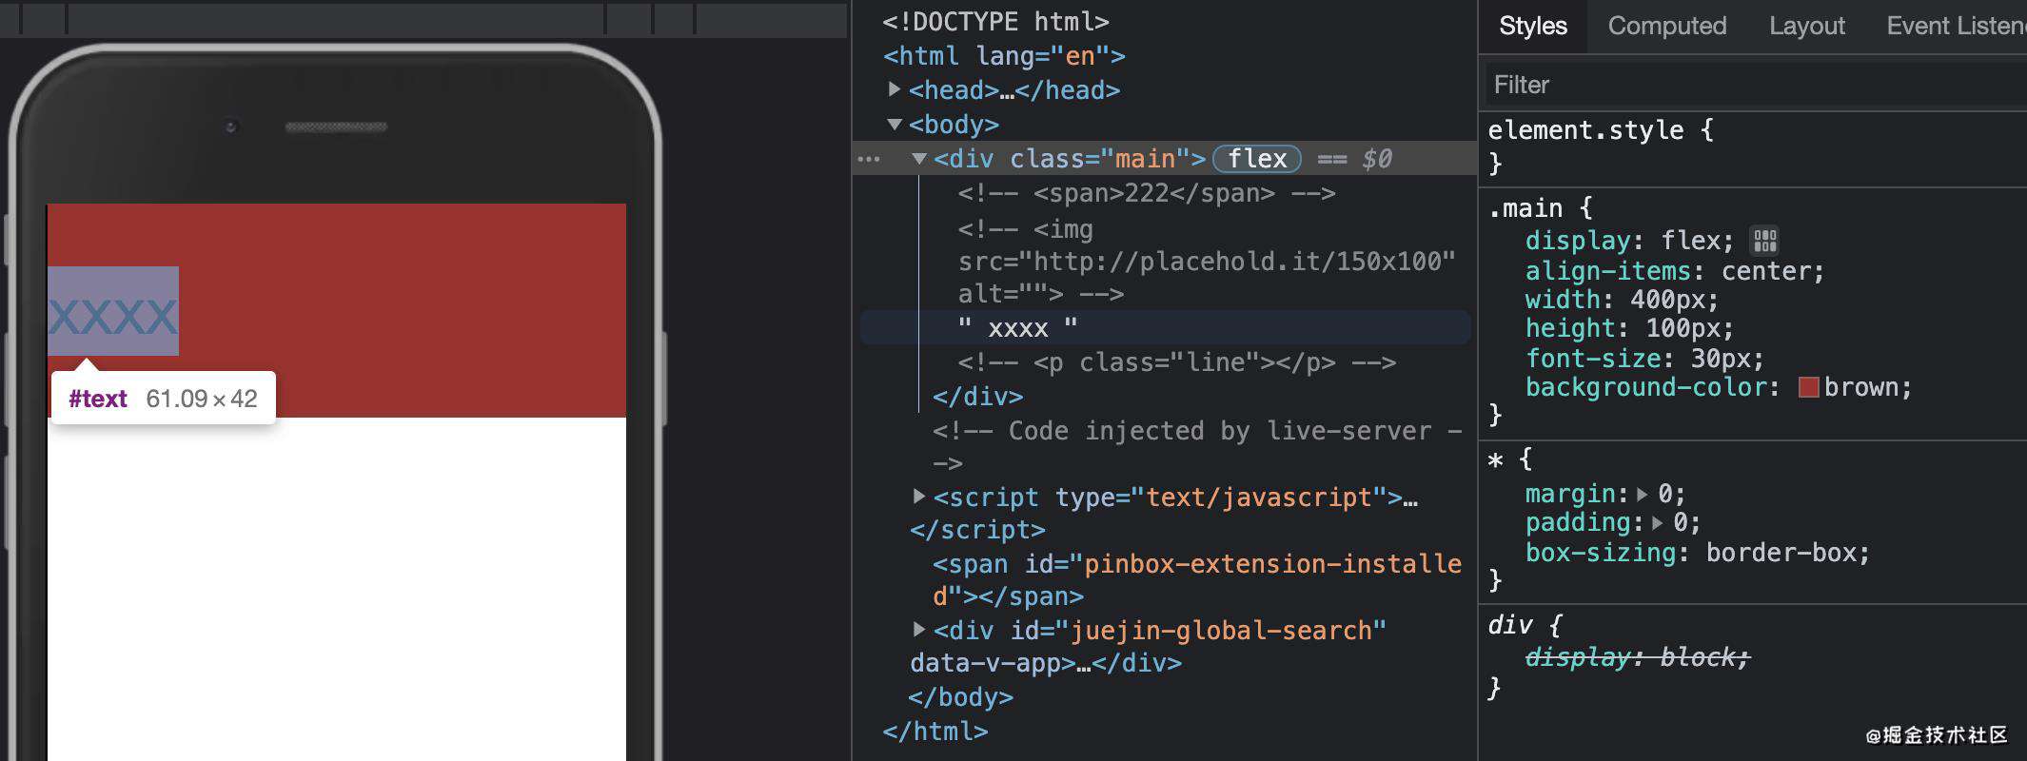Switch to the Styles tab

pyautogui.click(x=1532, y=26)
